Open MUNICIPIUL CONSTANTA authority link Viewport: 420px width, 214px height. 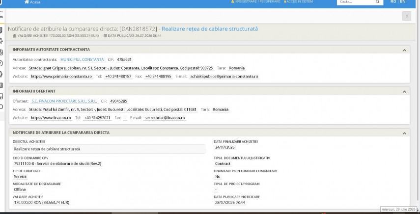click(82, 59)
